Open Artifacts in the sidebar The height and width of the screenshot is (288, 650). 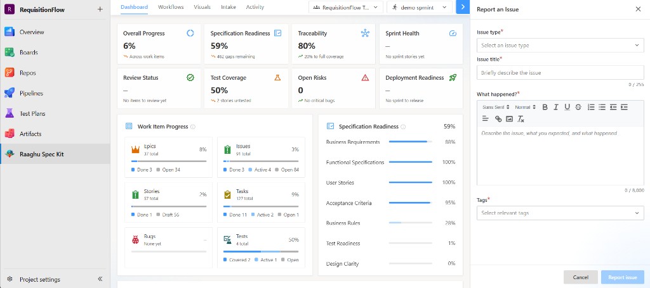[55, 134]
